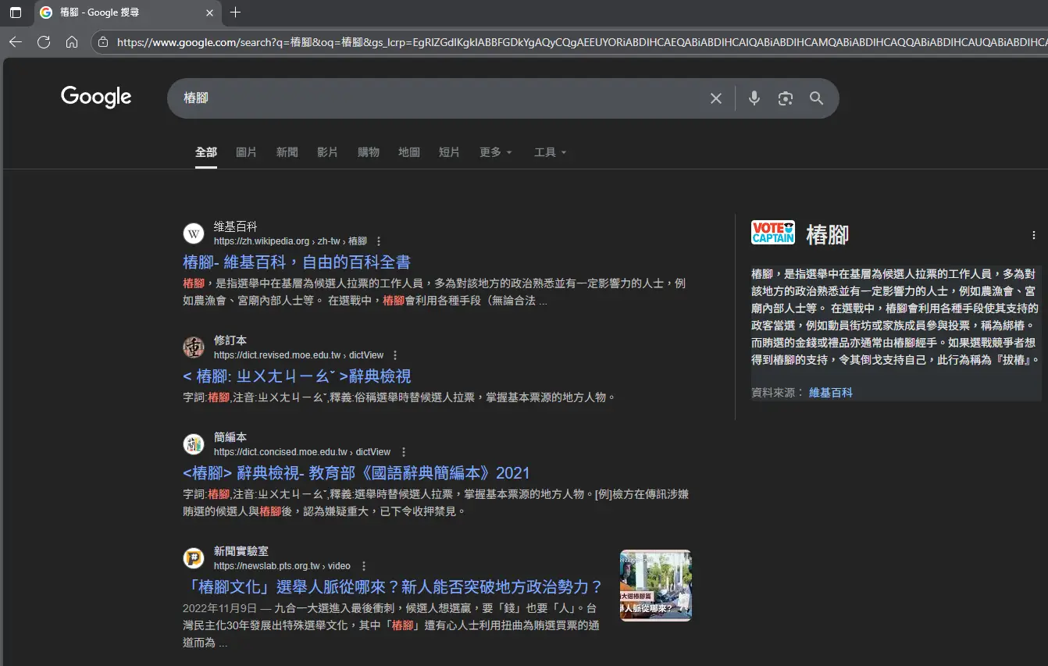Switch to the 購物 tab

(x=369, y=152)
